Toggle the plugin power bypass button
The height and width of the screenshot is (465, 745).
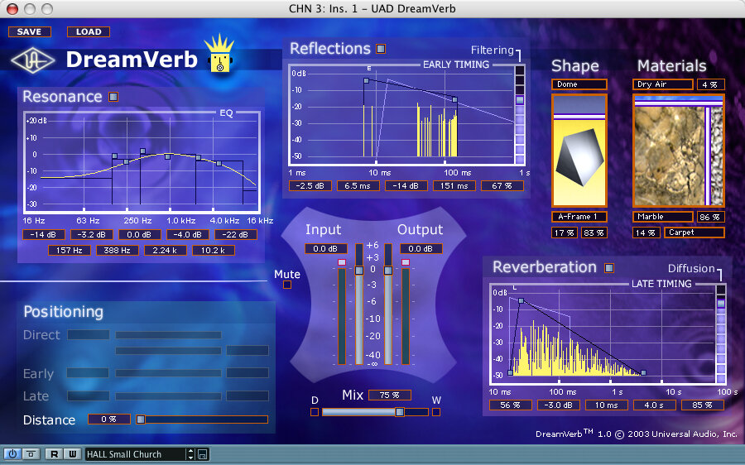click(12, 453)
